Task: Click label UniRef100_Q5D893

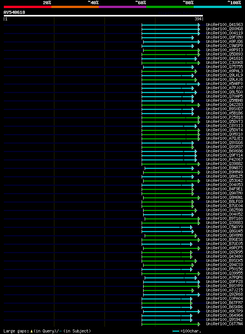Action: point(224,54)
